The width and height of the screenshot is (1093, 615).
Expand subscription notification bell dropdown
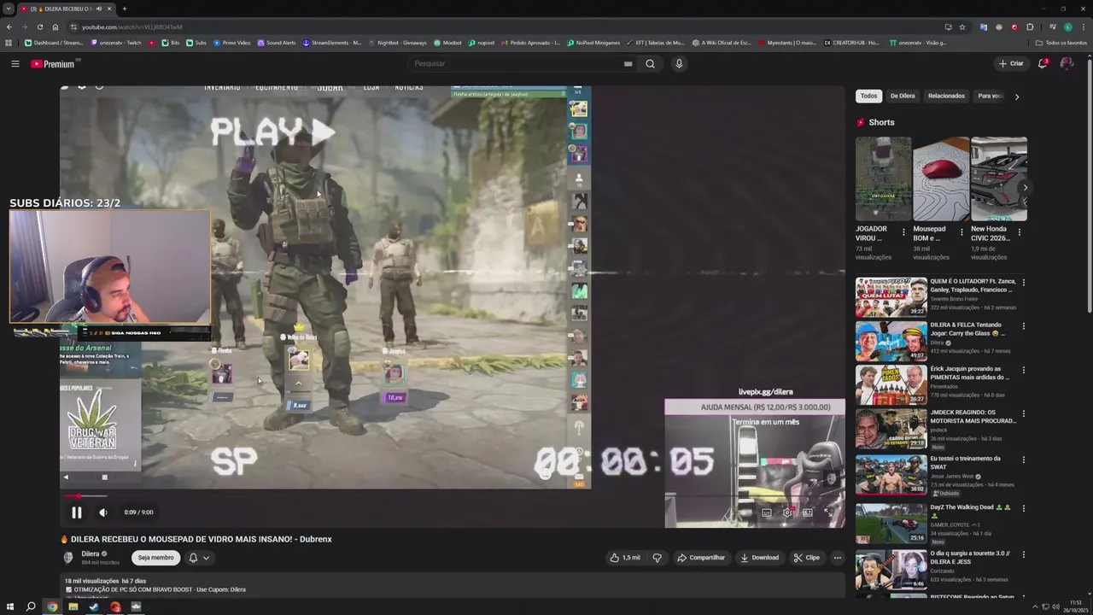point(198,558)
